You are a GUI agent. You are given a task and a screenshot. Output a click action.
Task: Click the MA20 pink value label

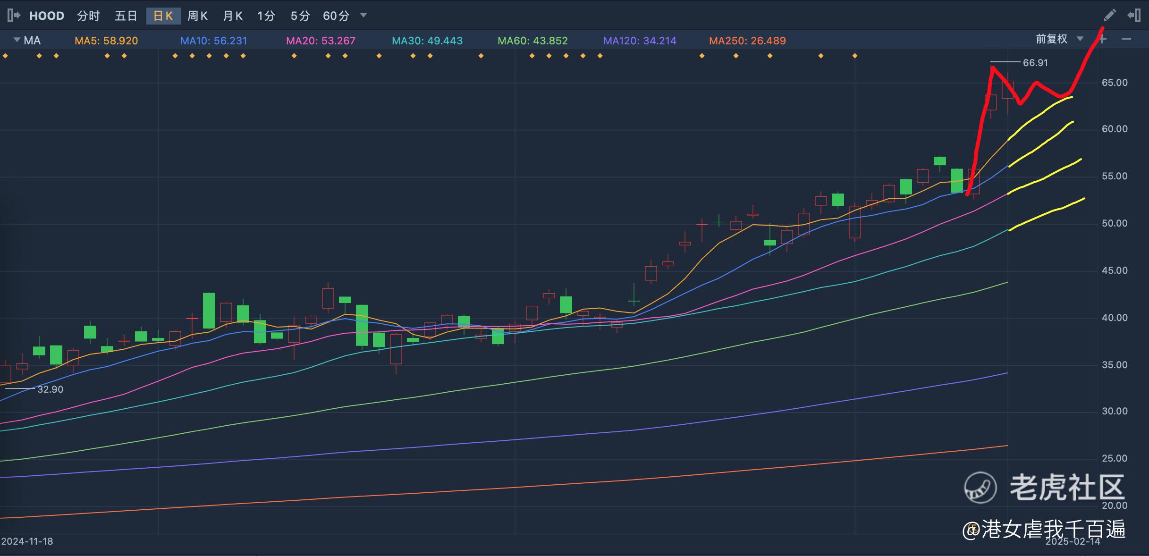coord(321,41)
